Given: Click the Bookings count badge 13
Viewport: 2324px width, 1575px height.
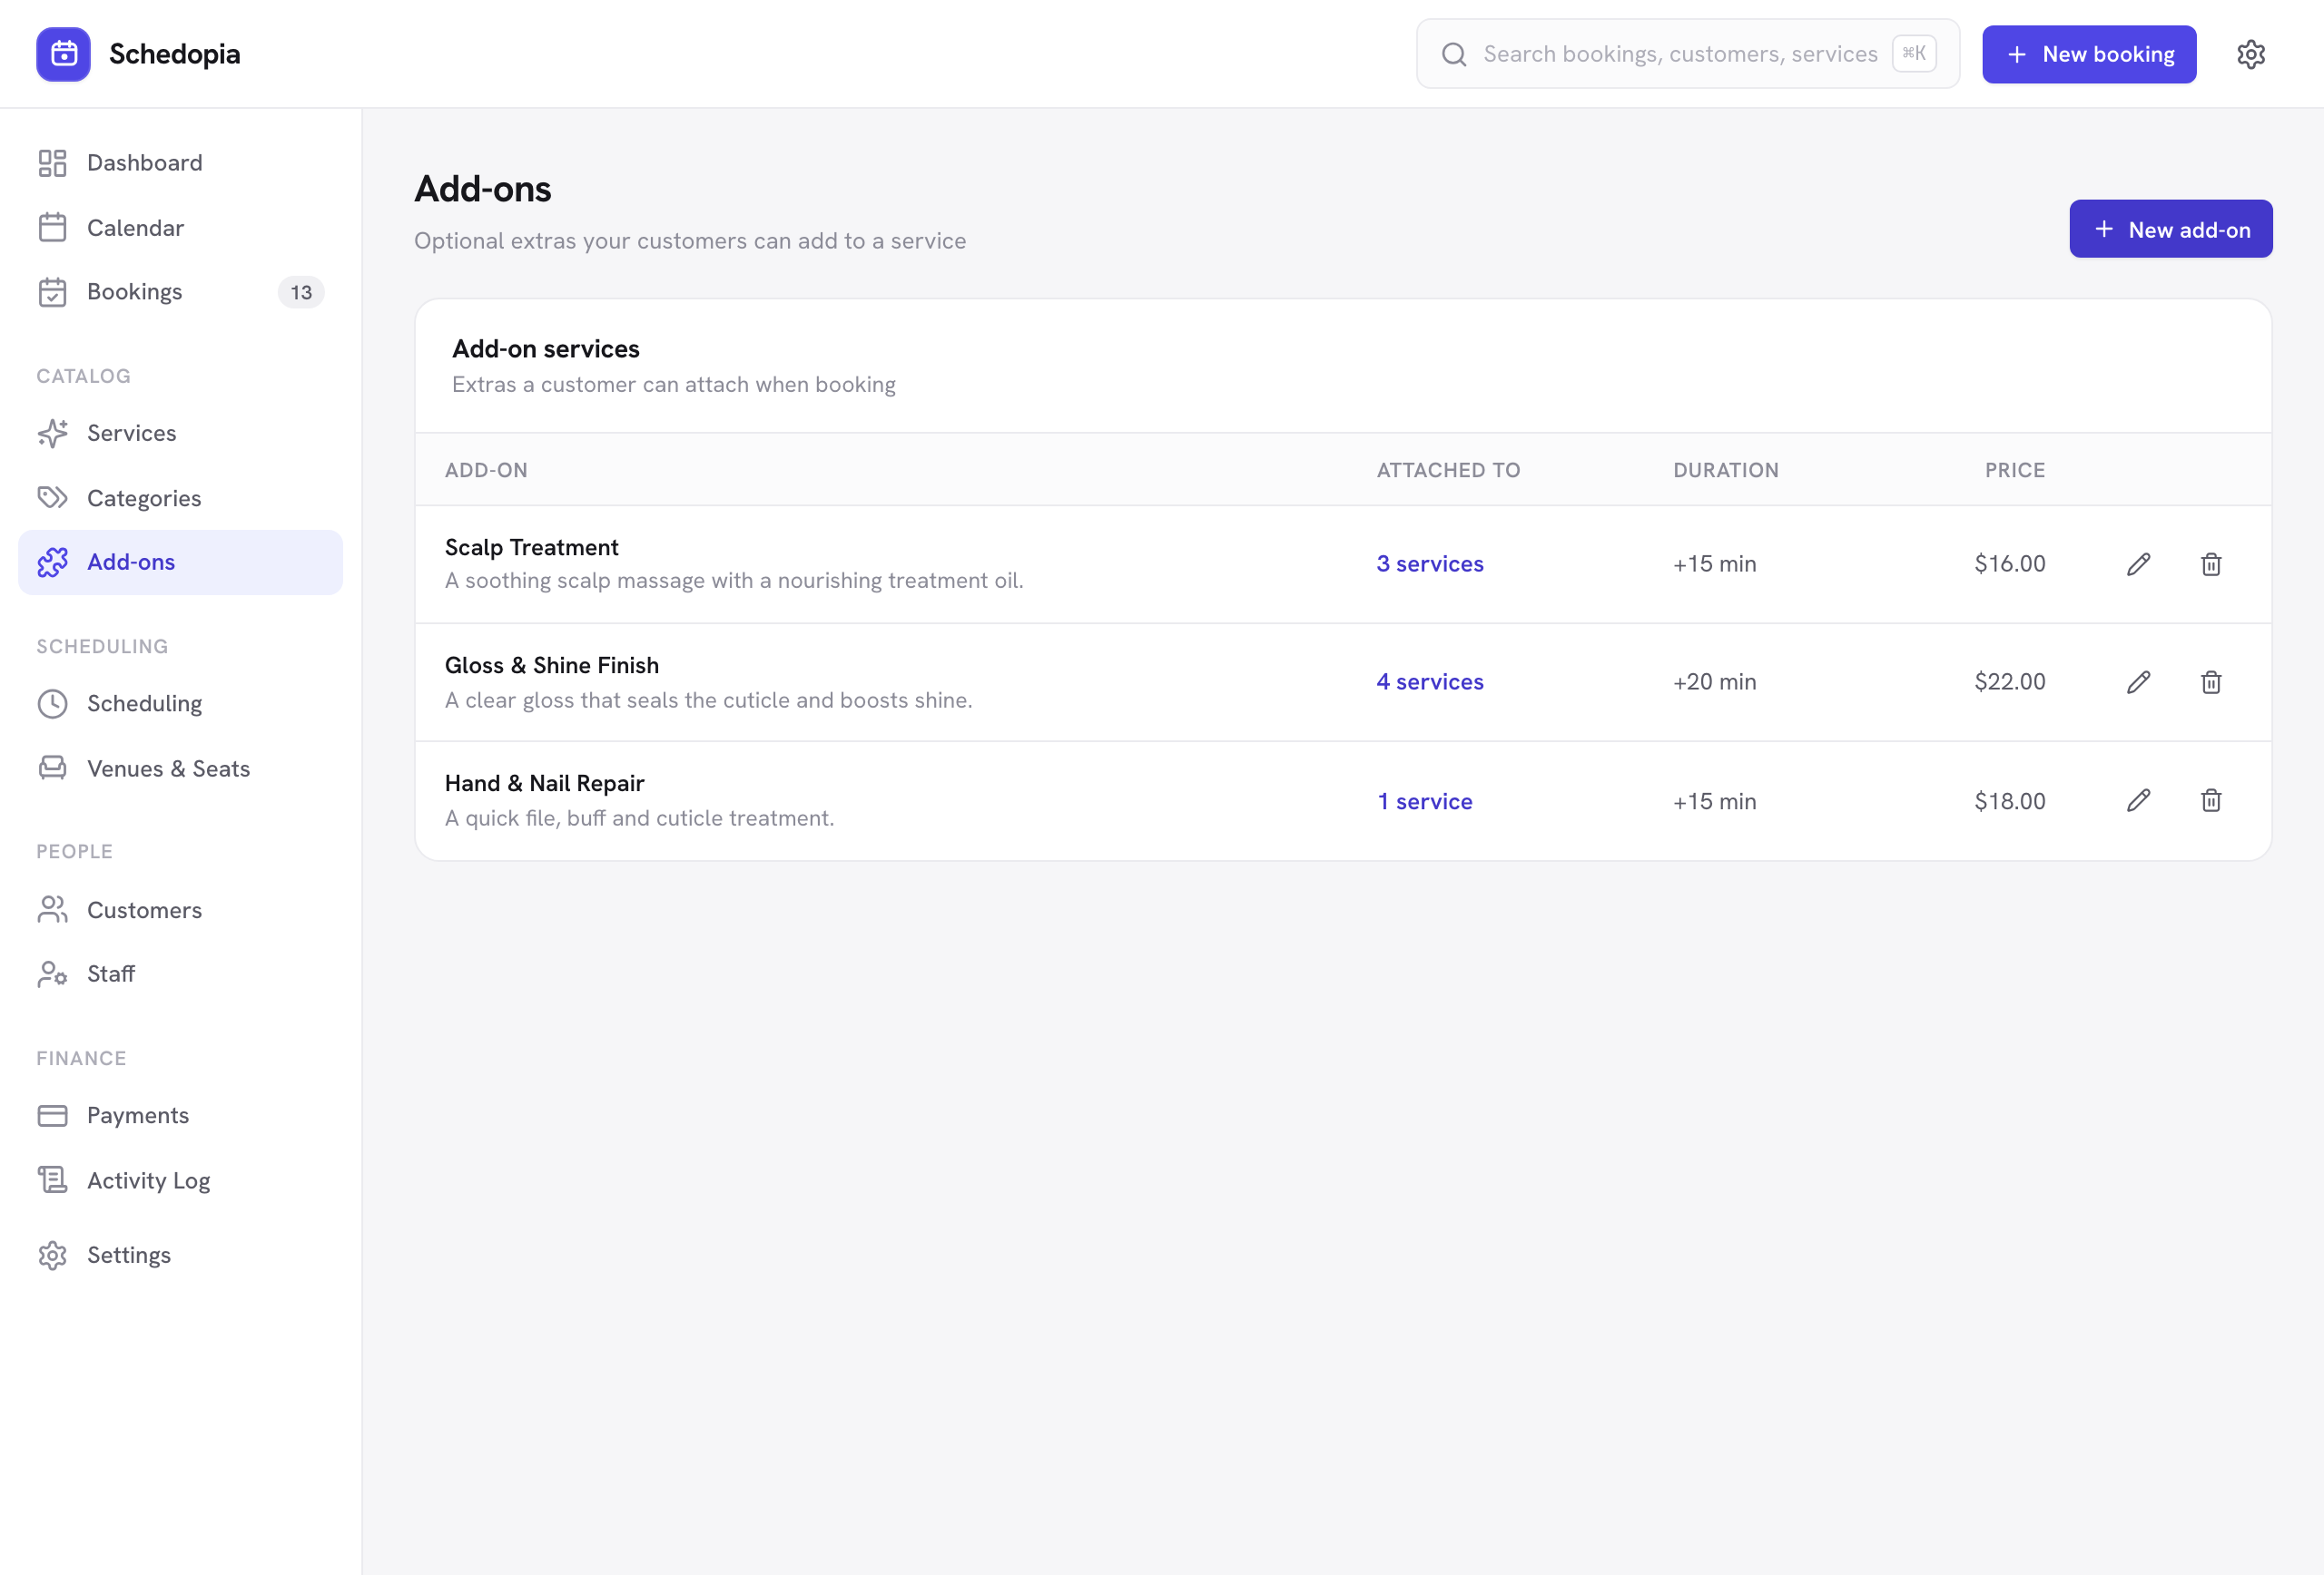Looking at the screenshot, I should 301,292.
